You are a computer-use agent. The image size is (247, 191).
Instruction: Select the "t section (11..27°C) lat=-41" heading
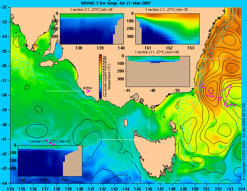click(49, 141)
